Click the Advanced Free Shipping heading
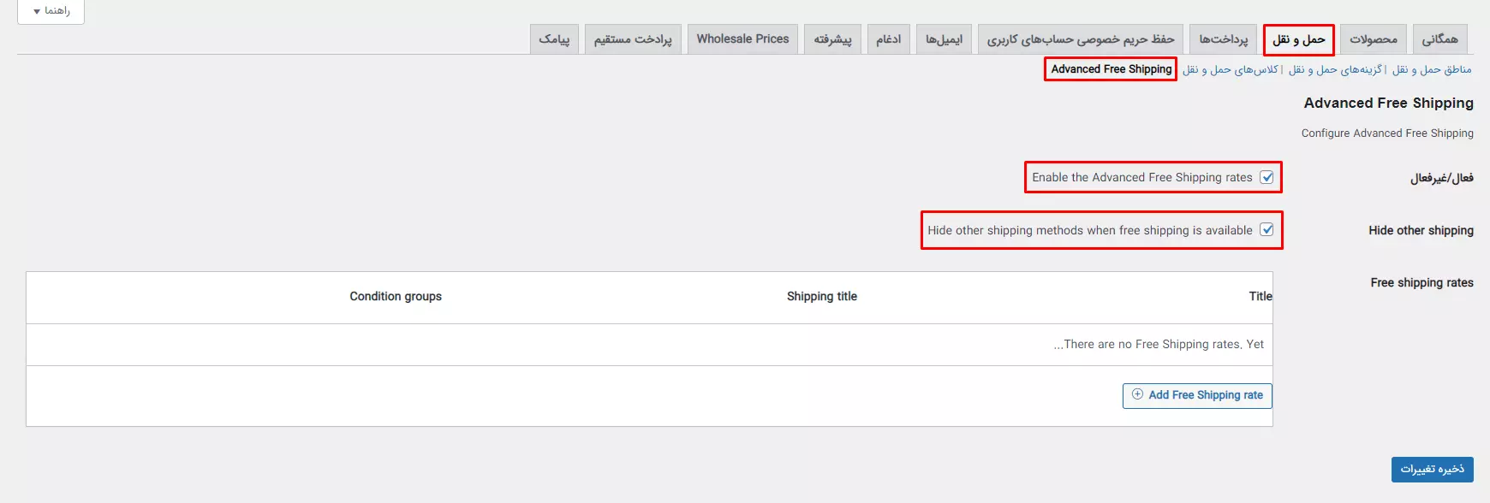This screenshot has width=1490, height=503. point(1388,103)
